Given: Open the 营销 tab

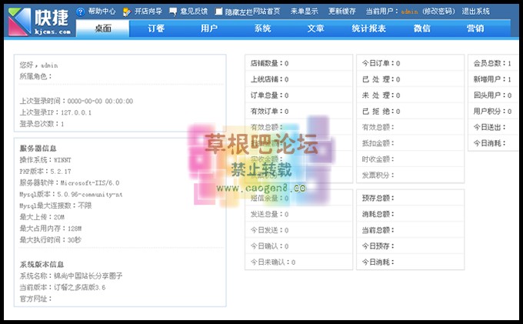Looking at the screenshot, I should pyautogui.click(x=475, y=28).
